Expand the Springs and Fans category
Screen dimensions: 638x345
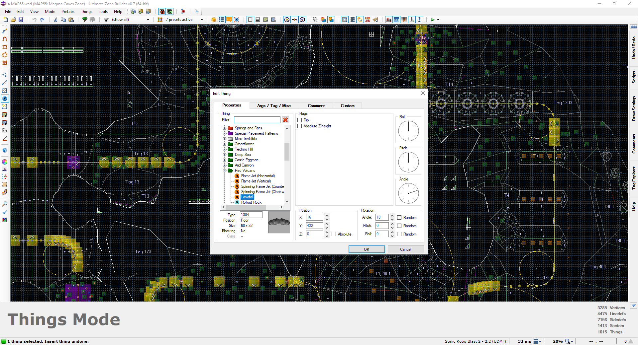[224, 128]
